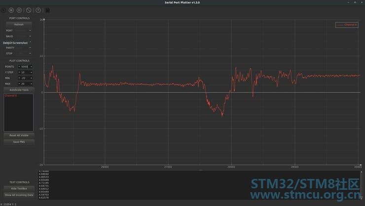Decrease the MAX axis value

click(x=19, y=84)
